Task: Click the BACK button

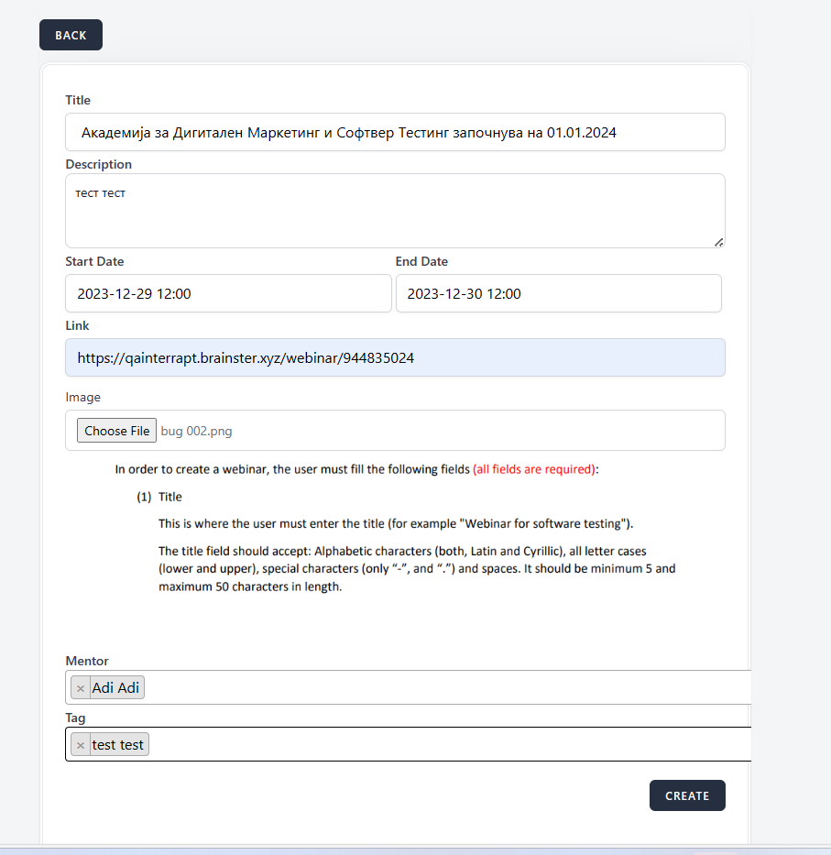Action: (x=71, y=35)
